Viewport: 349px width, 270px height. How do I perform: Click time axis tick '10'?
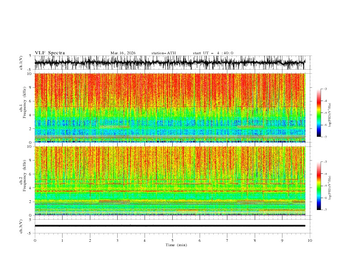(310, 240)
